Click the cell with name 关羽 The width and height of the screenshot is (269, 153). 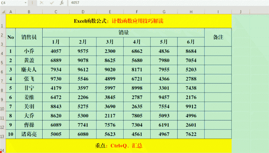[x=29, y=107]
